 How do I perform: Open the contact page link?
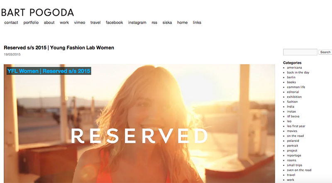point(11,22)
